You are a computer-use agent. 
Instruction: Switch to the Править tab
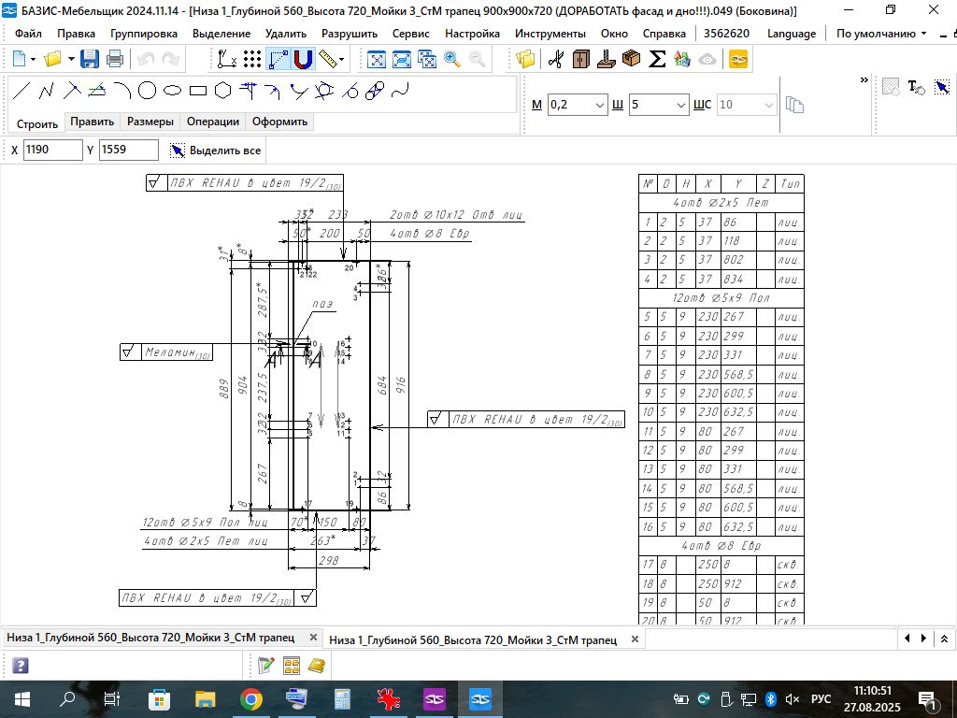point(93,122)
